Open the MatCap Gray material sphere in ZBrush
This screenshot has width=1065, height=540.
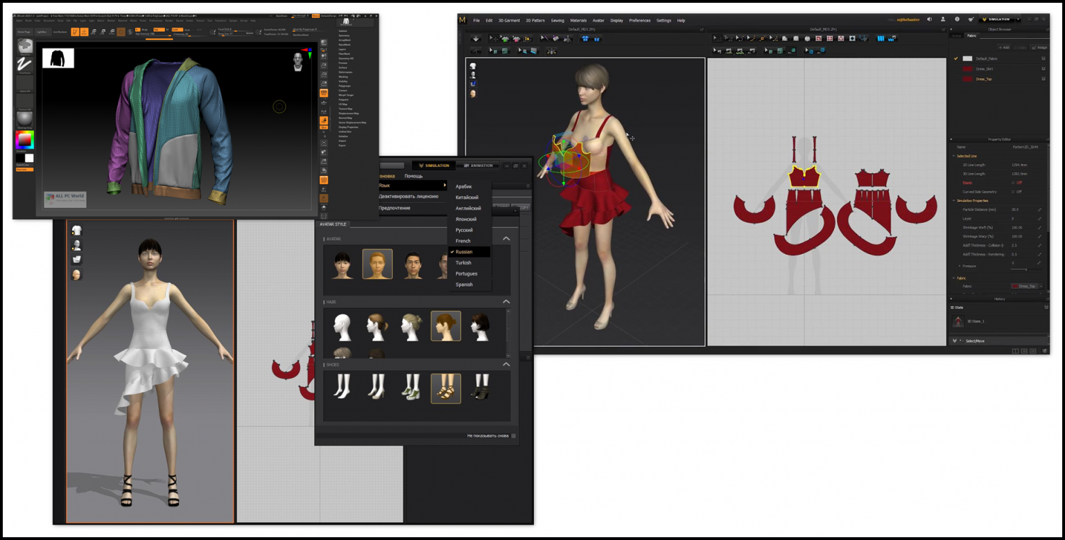[25, 120]
